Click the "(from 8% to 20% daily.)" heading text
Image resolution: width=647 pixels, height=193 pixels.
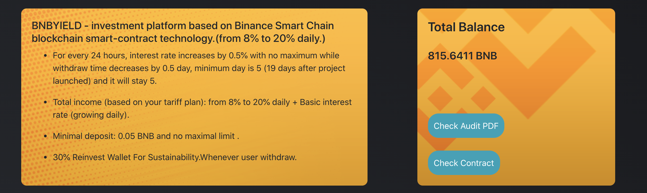(270, 39)
